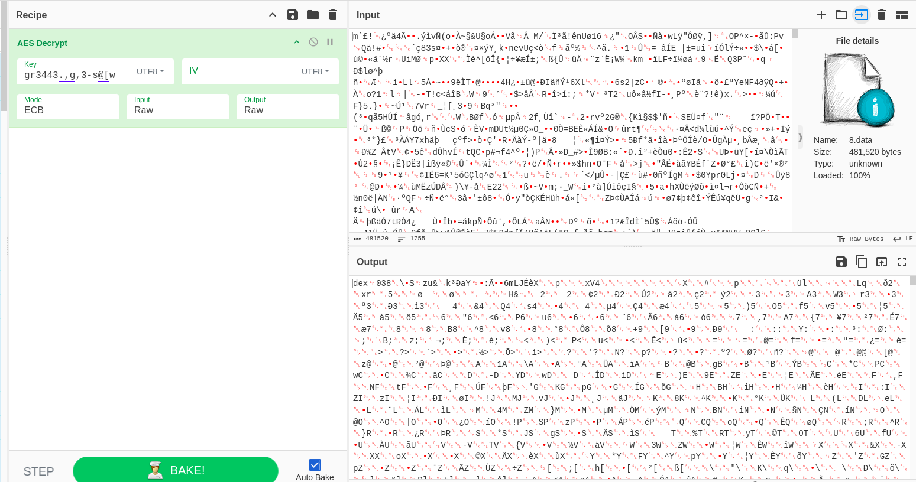
Task: Clear input and output trash icon
Action: (882, 15)
